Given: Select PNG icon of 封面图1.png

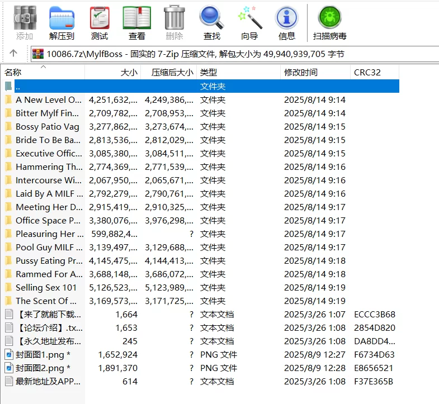Looking at the screenshot, I should [x=9, y=355].
